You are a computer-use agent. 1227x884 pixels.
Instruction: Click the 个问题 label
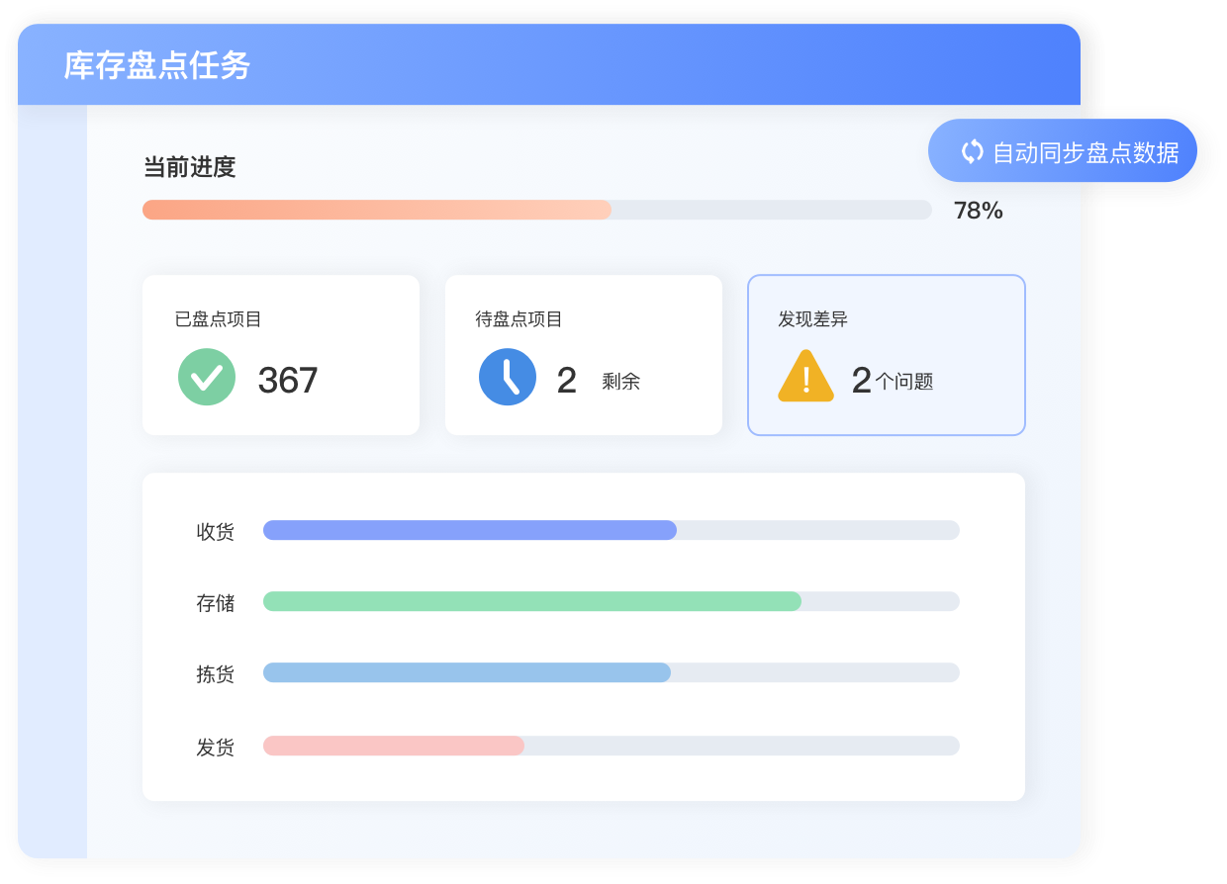pos(904,382)
